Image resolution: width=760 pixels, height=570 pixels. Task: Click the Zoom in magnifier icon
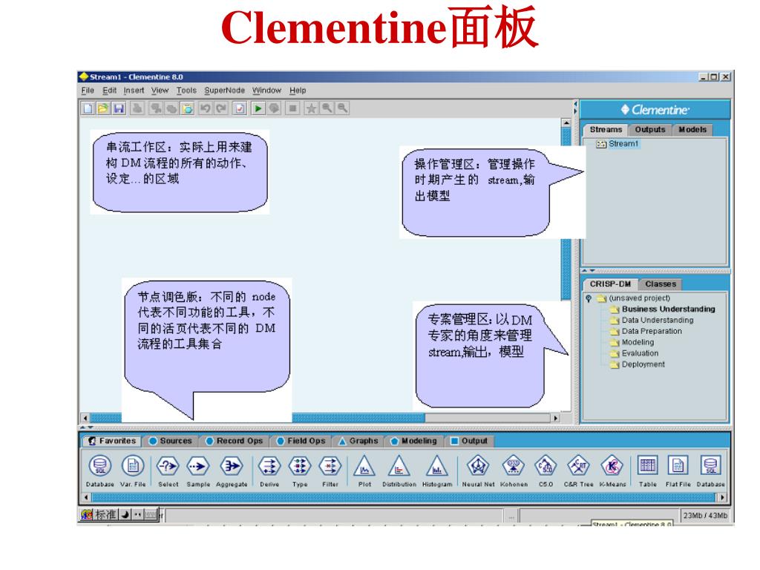pyautogui.click(x=327, y=108)
